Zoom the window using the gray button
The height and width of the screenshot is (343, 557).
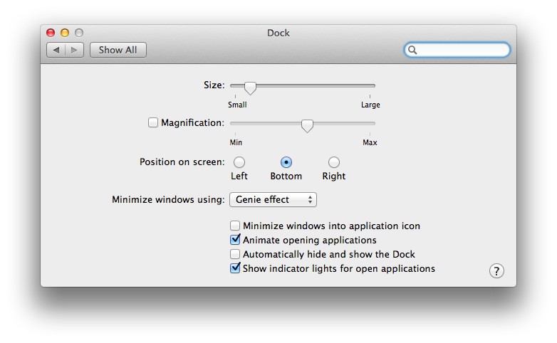click(79, 33)
